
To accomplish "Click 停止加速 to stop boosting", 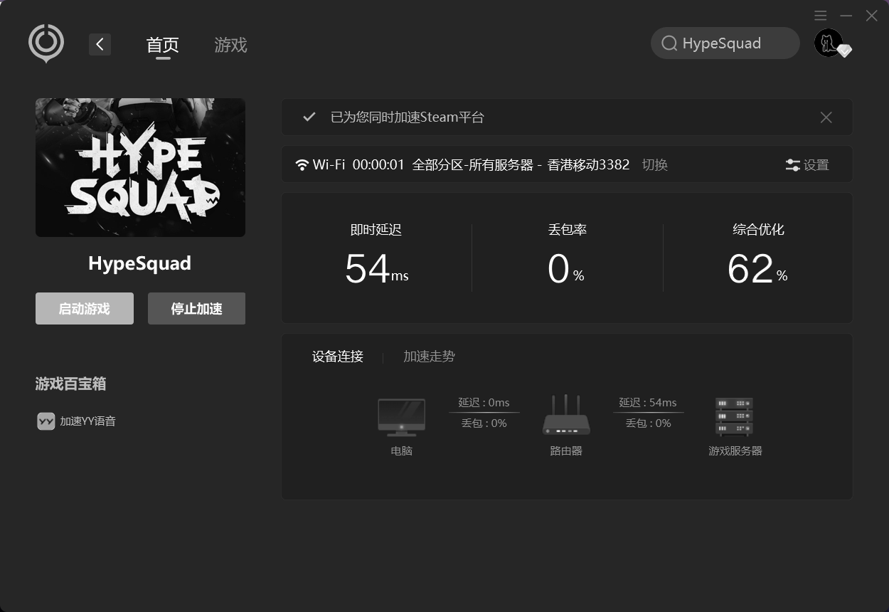I will 196,308.
